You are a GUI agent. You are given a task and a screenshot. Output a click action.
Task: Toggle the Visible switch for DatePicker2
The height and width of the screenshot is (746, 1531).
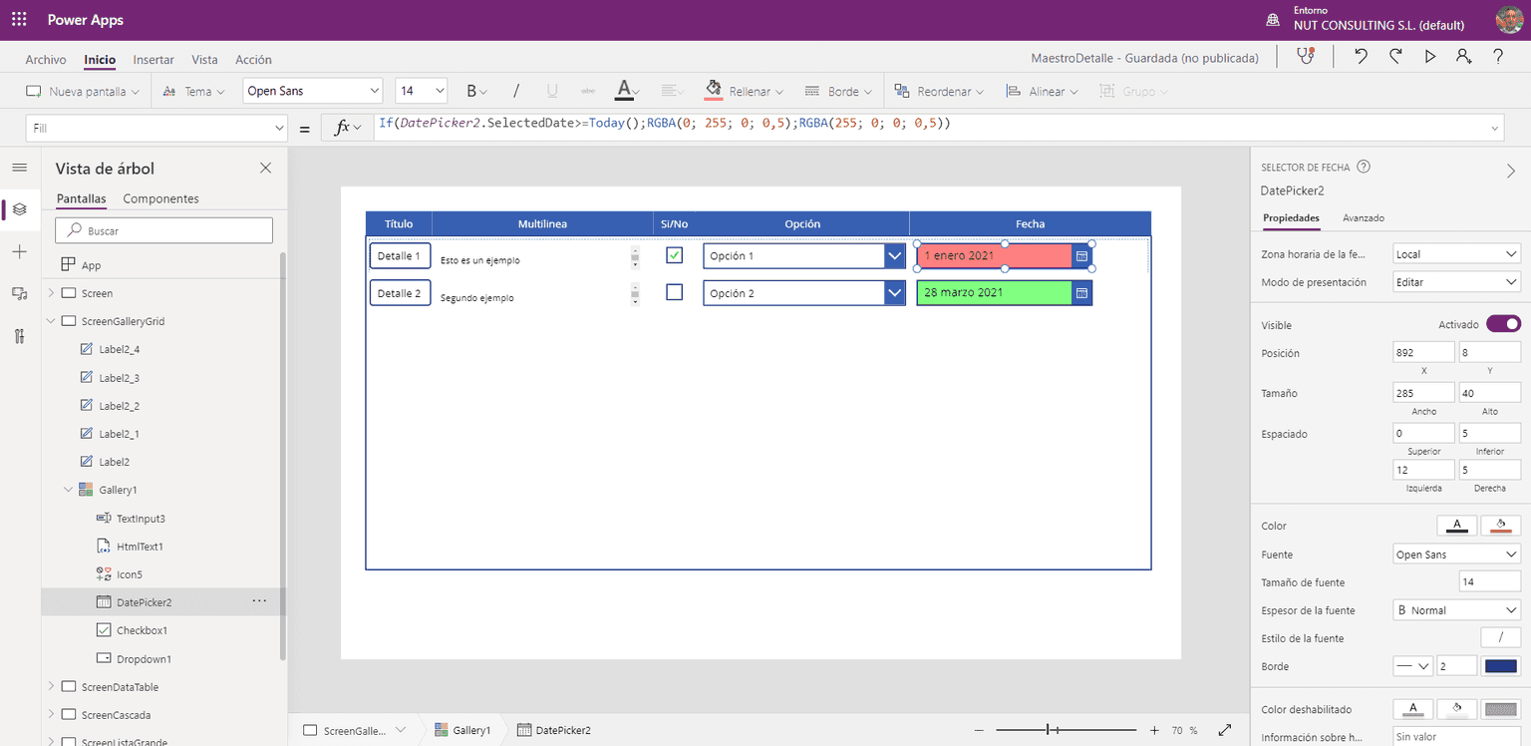(x=1505, y=323)
